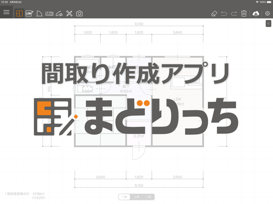The image size is (273, 204).
Task: Tap the top 9,100 total dimension
Action: [139, 24]
